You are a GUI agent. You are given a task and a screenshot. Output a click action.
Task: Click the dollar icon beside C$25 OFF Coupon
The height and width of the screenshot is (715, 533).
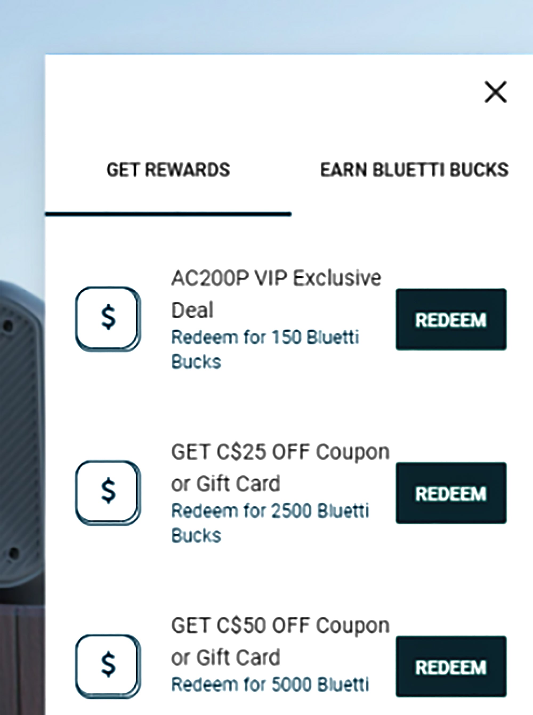(x=108, y=492)
